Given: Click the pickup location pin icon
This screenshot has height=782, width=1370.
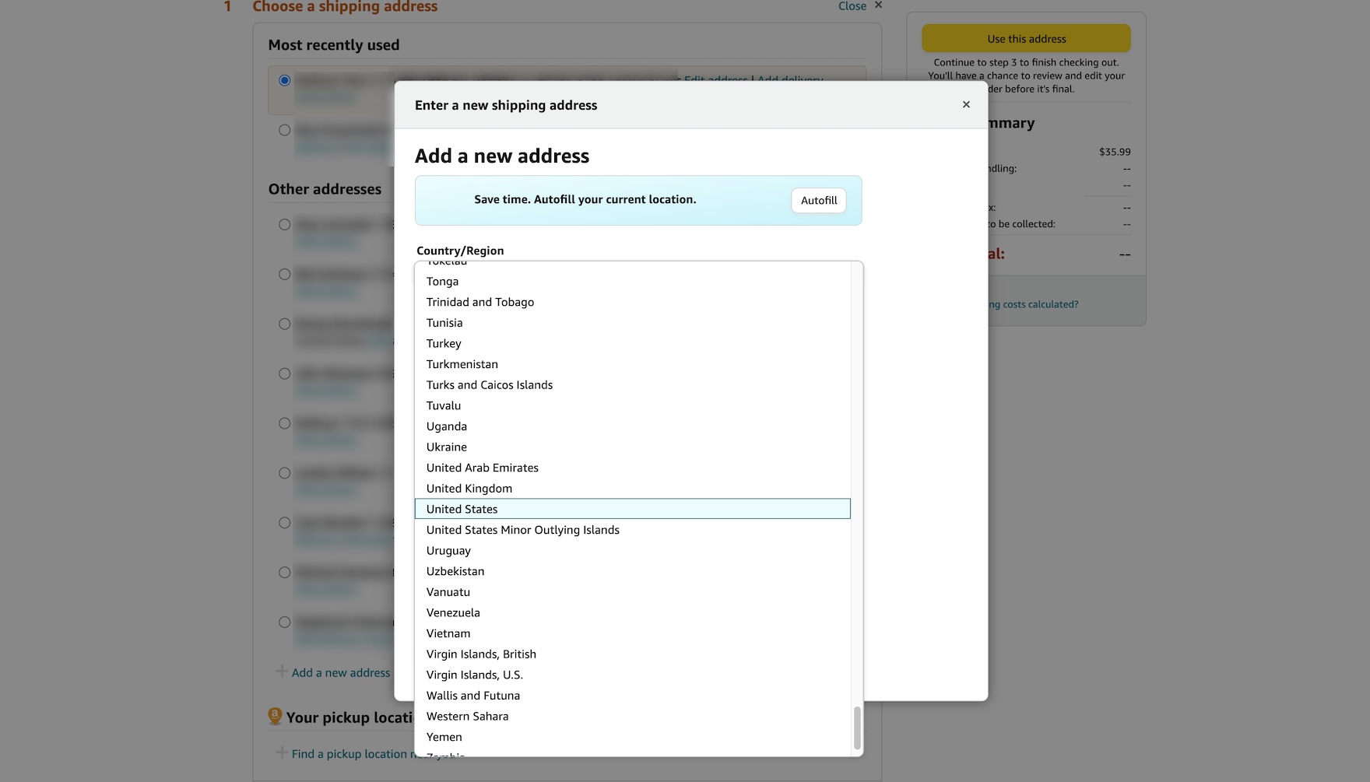Looking at the screenshot, I should 275,716.
